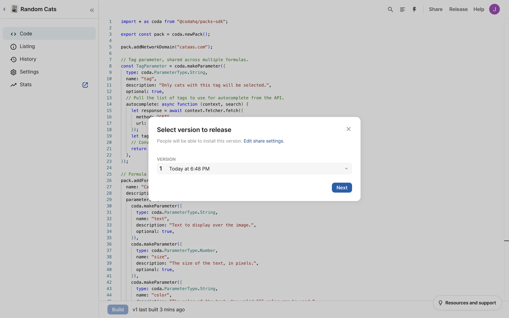Open Stats external link icon
The height and width of the screenshot is (318, 509).
85,85
